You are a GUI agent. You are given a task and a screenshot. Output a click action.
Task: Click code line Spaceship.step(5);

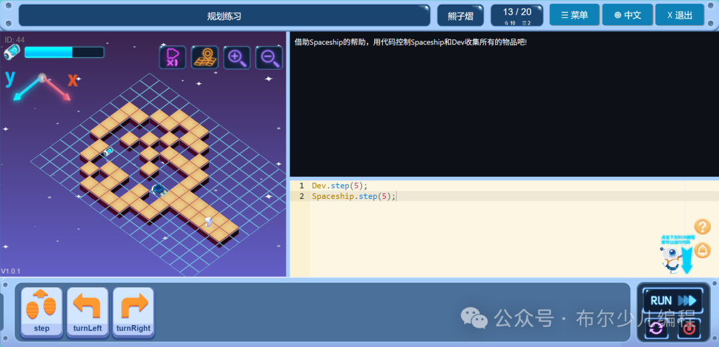tap(353, 196)
